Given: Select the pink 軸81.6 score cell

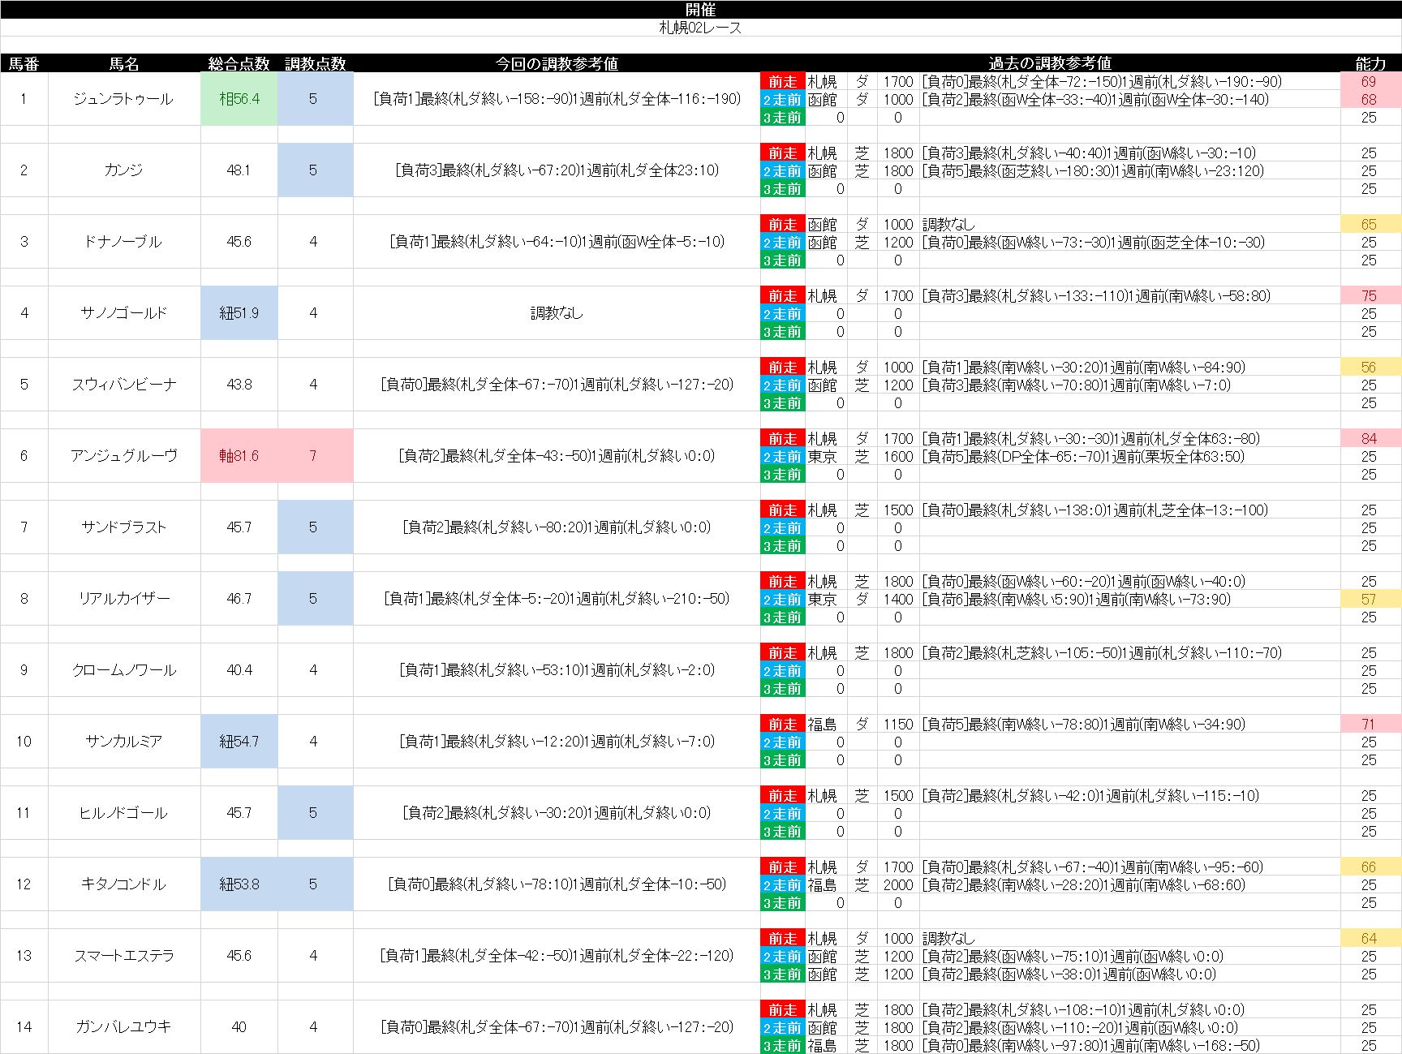Looking at the screenshot, I should [239, 456].
